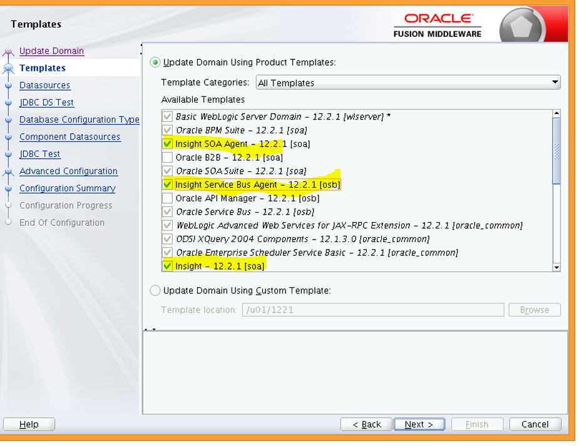This screenshot has width=579, height=446.
Task: Open the Template Categories dropdown
Action: click(x=408, y=83)
